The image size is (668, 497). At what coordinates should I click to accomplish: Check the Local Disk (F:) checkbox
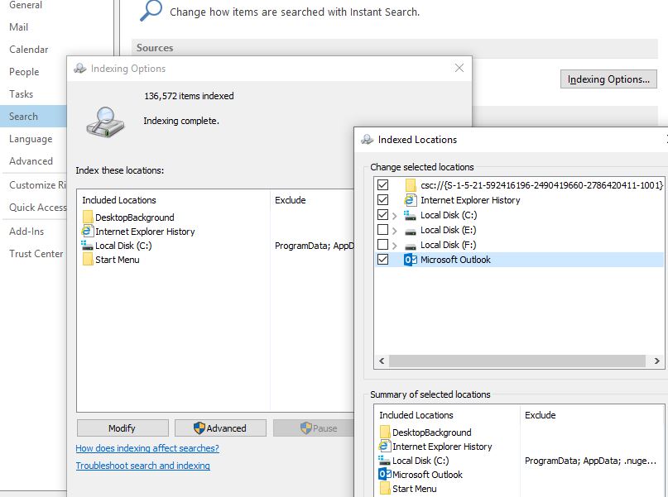coord(382,245)
